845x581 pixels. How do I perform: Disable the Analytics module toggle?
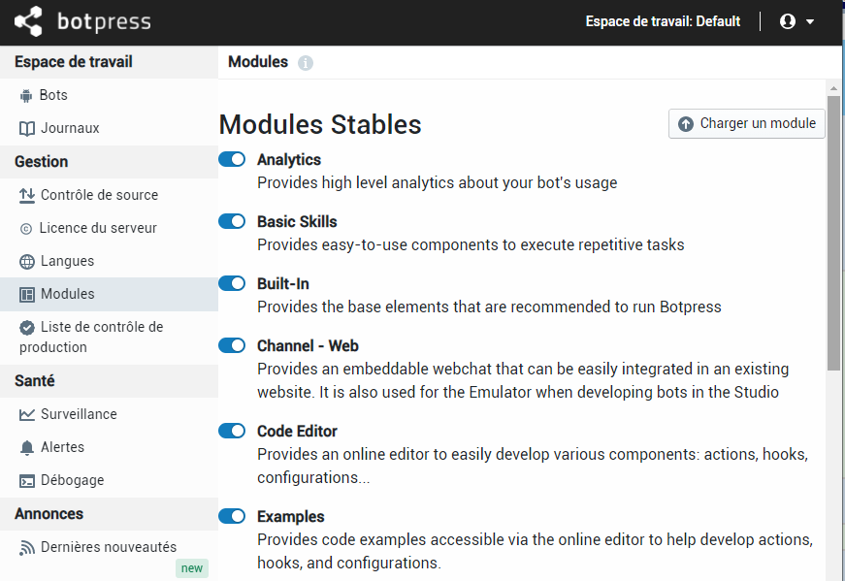pyautogui.click(x=232, y=159)
